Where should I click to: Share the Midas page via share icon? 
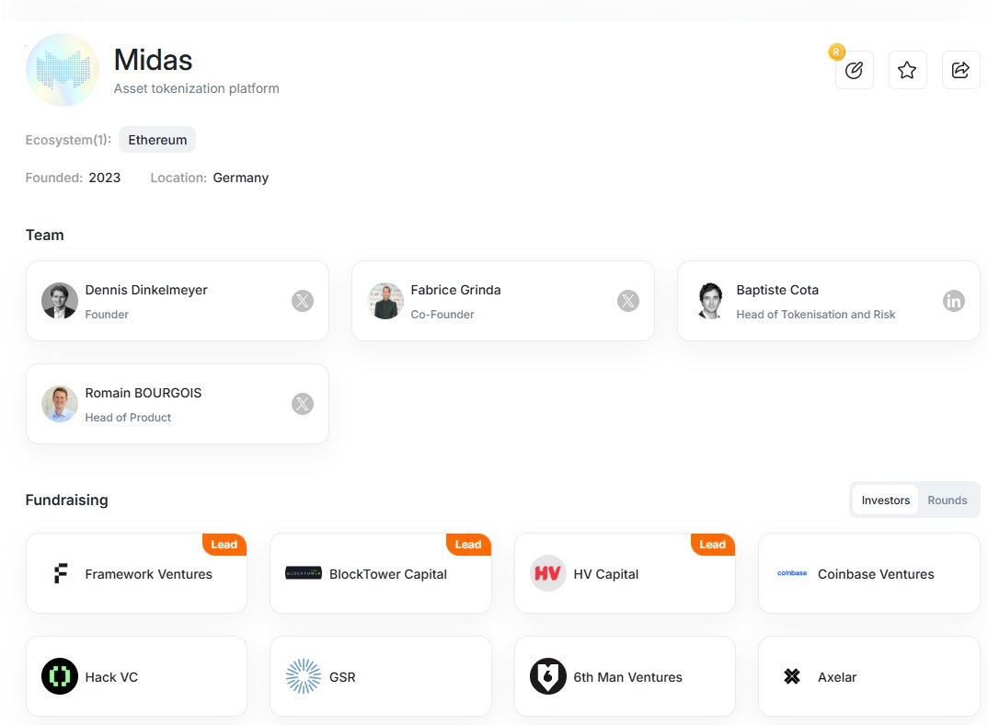960,70
